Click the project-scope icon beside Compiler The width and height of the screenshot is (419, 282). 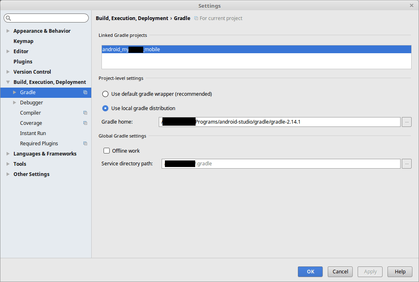click(x=85, y=113)
